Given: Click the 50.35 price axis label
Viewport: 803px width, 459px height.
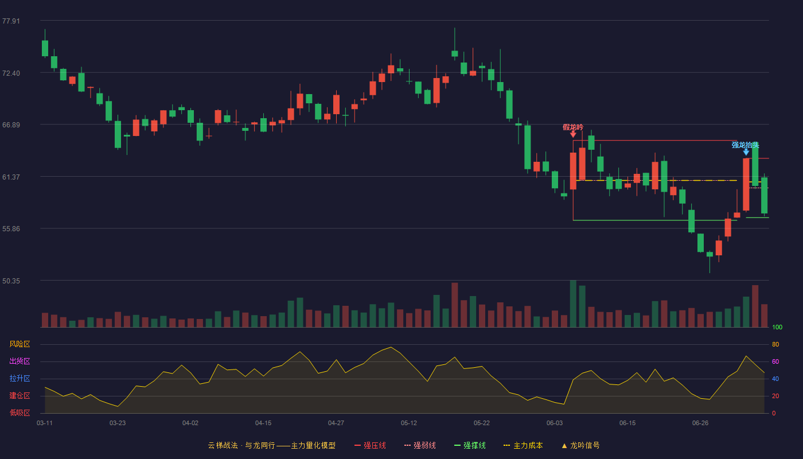Looking at the screenshot, I should point(11,281).
